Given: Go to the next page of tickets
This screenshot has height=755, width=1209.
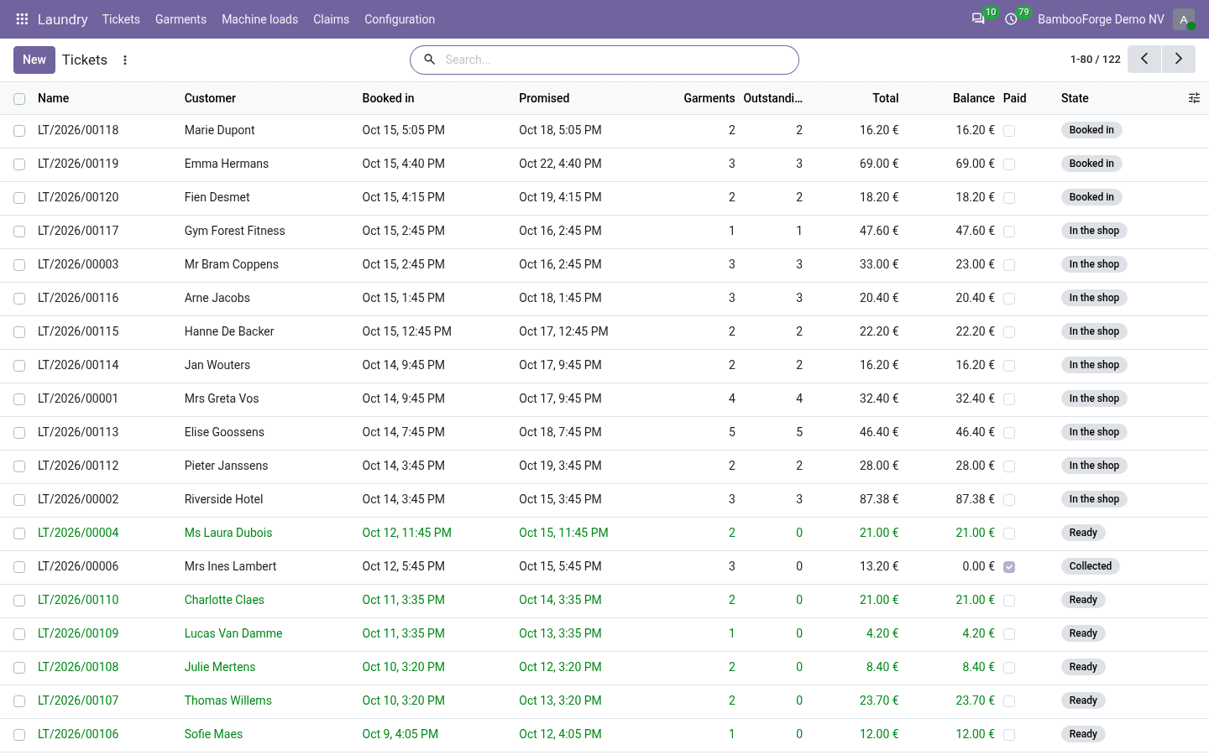Looking at the screenshot, I should coord(1179,60).
